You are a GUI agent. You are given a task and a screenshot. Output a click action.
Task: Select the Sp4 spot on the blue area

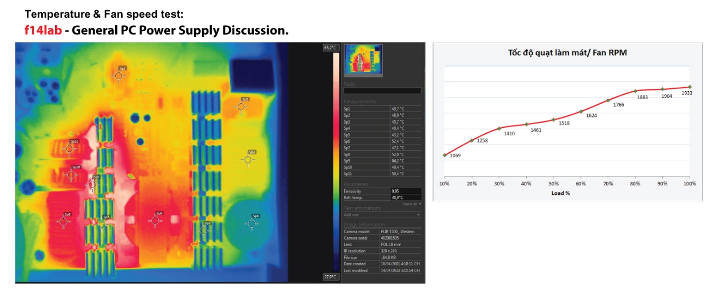coord(252,224)
